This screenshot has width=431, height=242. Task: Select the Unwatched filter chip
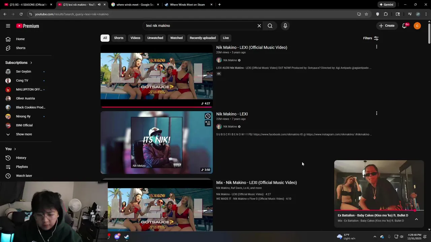(x=155, y=38)
